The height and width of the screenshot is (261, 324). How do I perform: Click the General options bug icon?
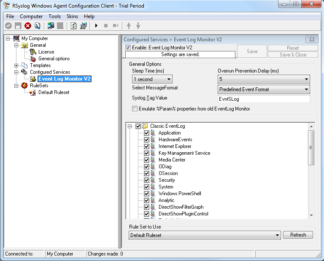33,59
